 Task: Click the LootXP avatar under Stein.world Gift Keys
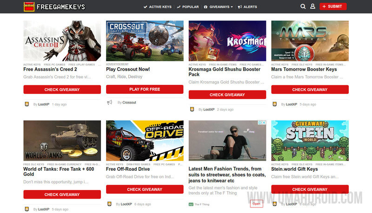pos(275,204)
